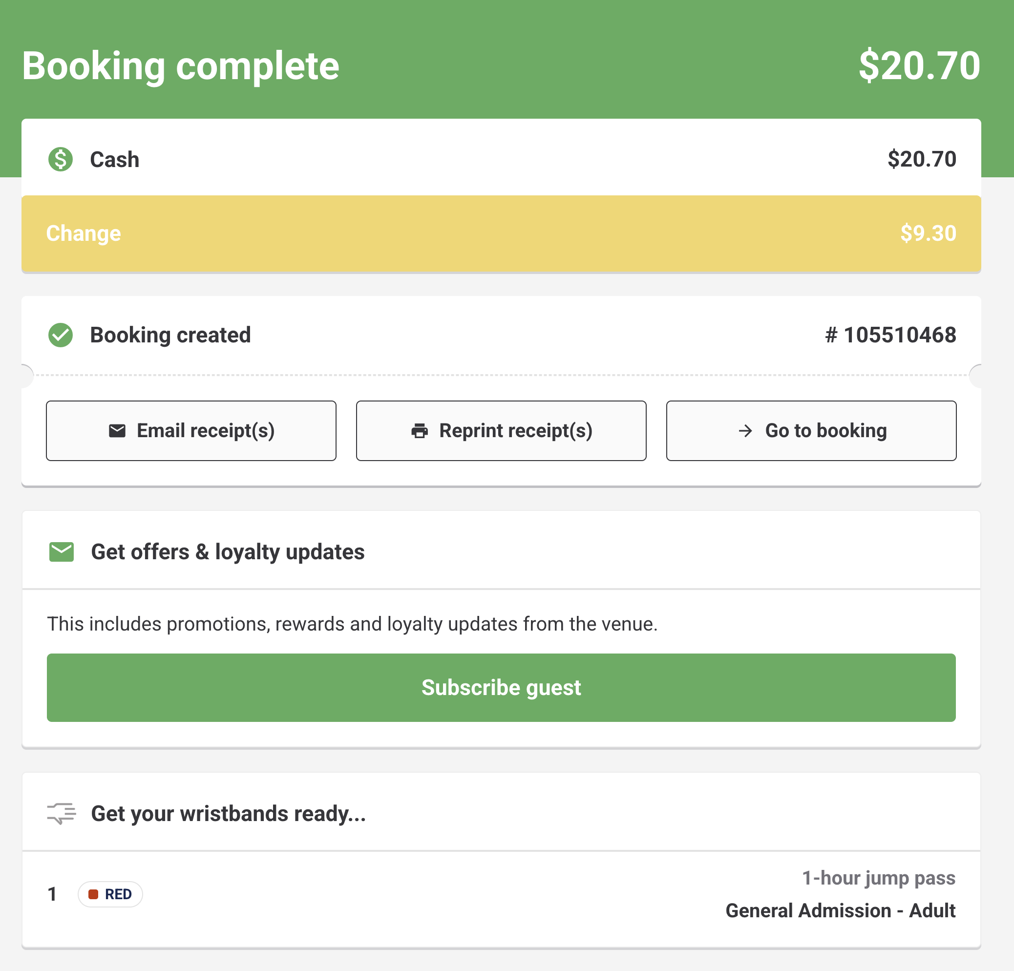The width and height of the screenshot is (1014, 971).
Task: Click the Email receipt(s) button
Action: coord(191,430)
